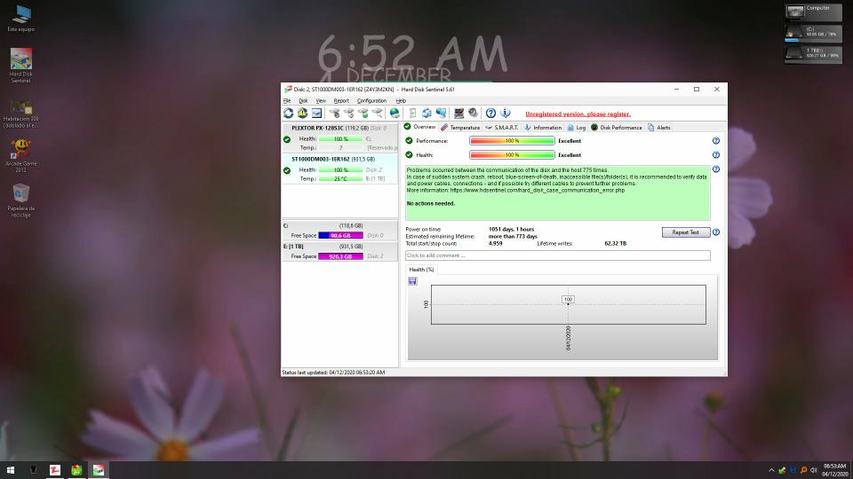This screenshot has width=853, height=479.
Task: Click the 'Click to add comment' field
Action: (558, 255)
